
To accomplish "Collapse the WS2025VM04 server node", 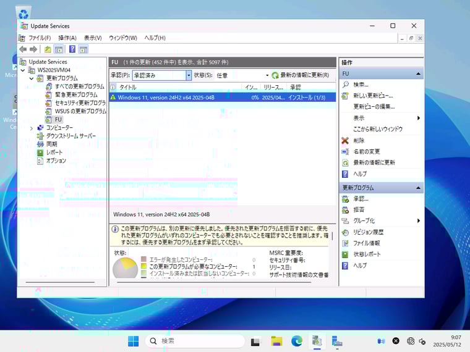I will click(x=23, y=70).
